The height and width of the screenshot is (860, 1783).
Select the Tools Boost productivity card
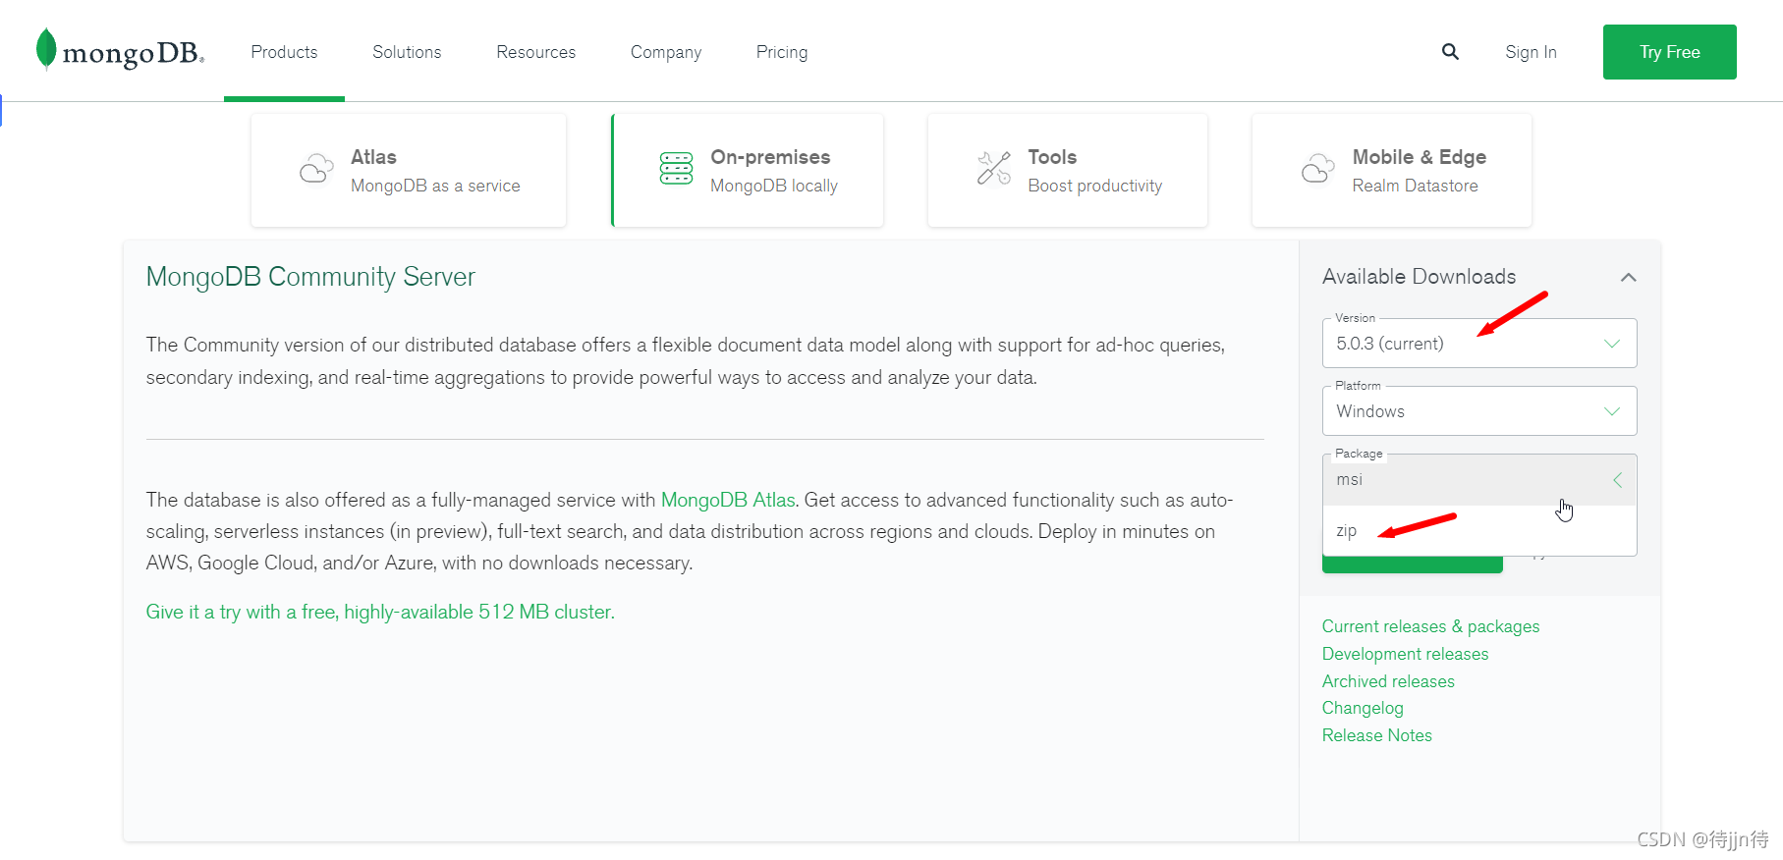[x=1068, y=170]
